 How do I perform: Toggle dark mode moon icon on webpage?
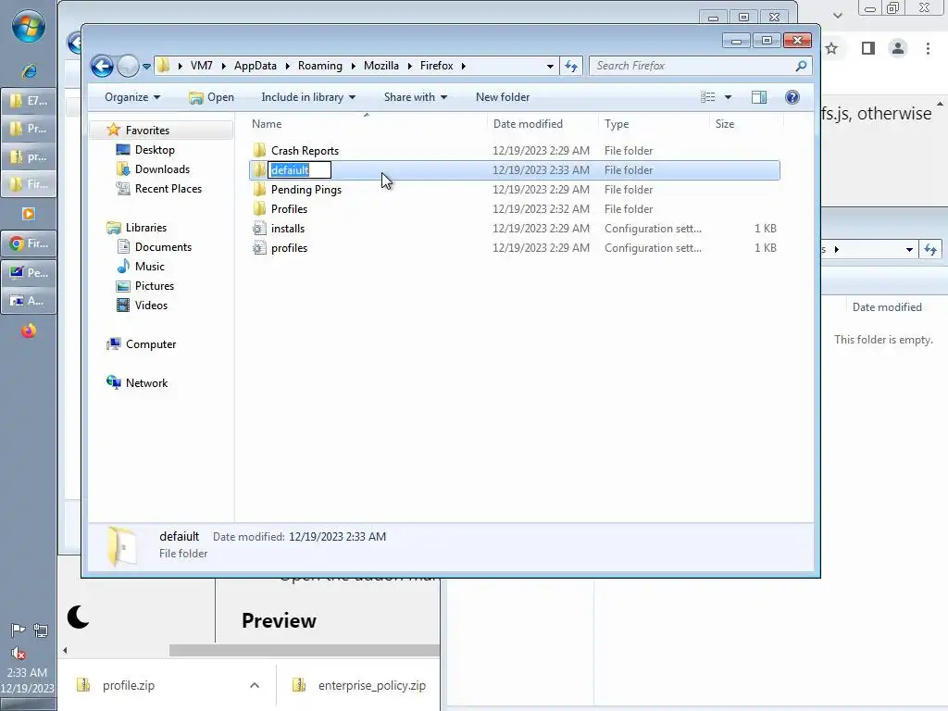(78, 617)
